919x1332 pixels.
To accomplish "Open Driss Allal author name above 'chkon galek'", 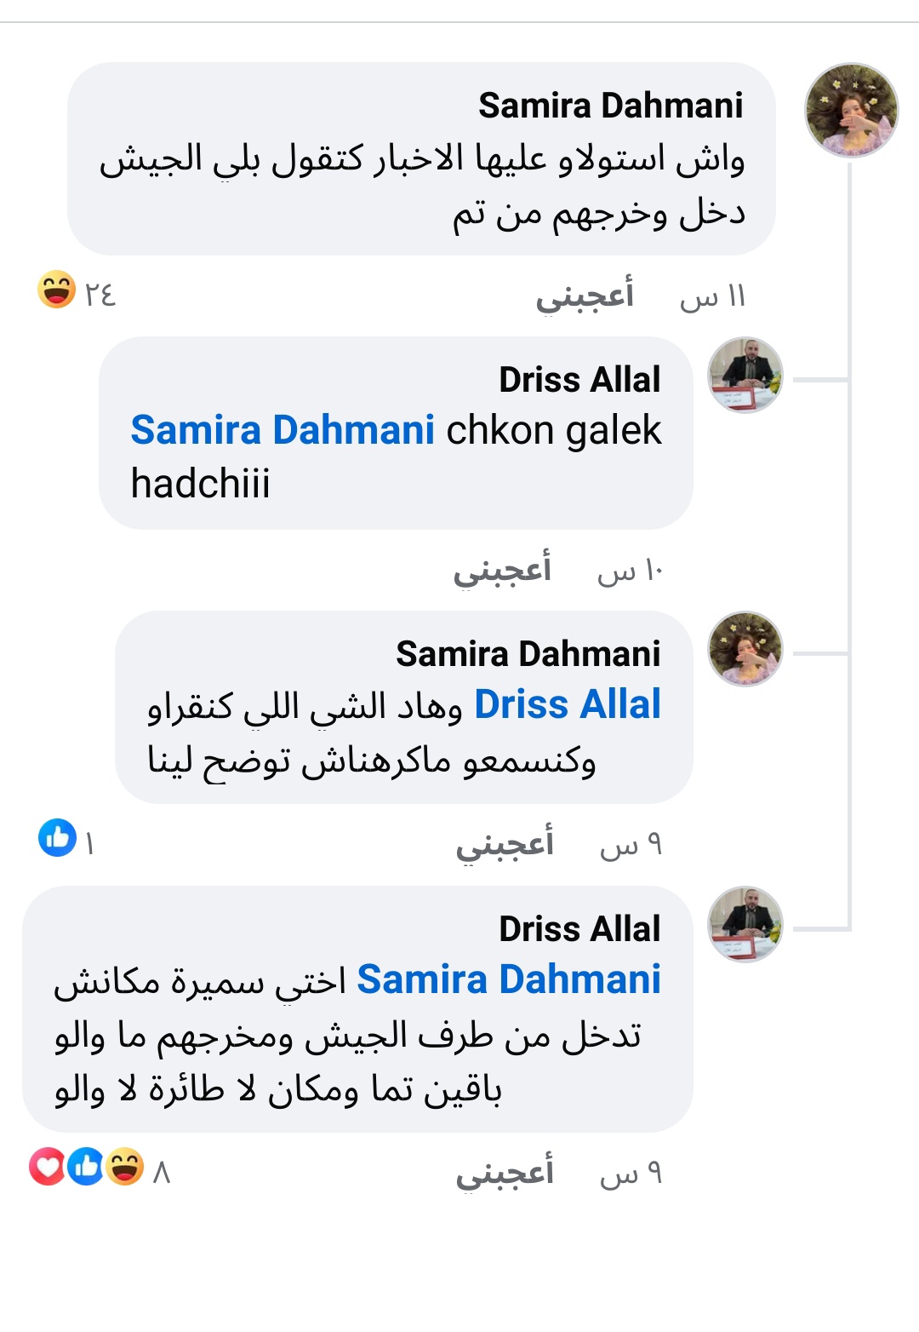I will tap(579, 380).
